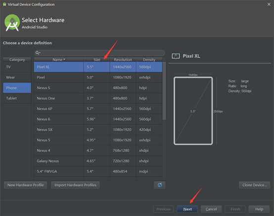Select the Wear category

pos(17,77)
